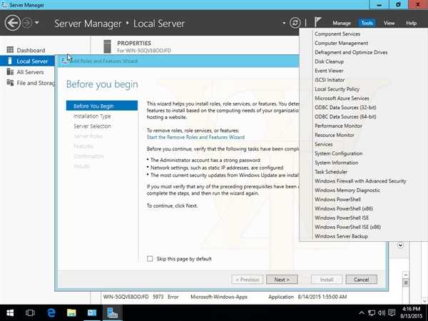Image resolution: width=428 pixels, height=321 pixels.
Task: Open the dropdown arrow left of refresh icon
Action: [x=284, y=24]
